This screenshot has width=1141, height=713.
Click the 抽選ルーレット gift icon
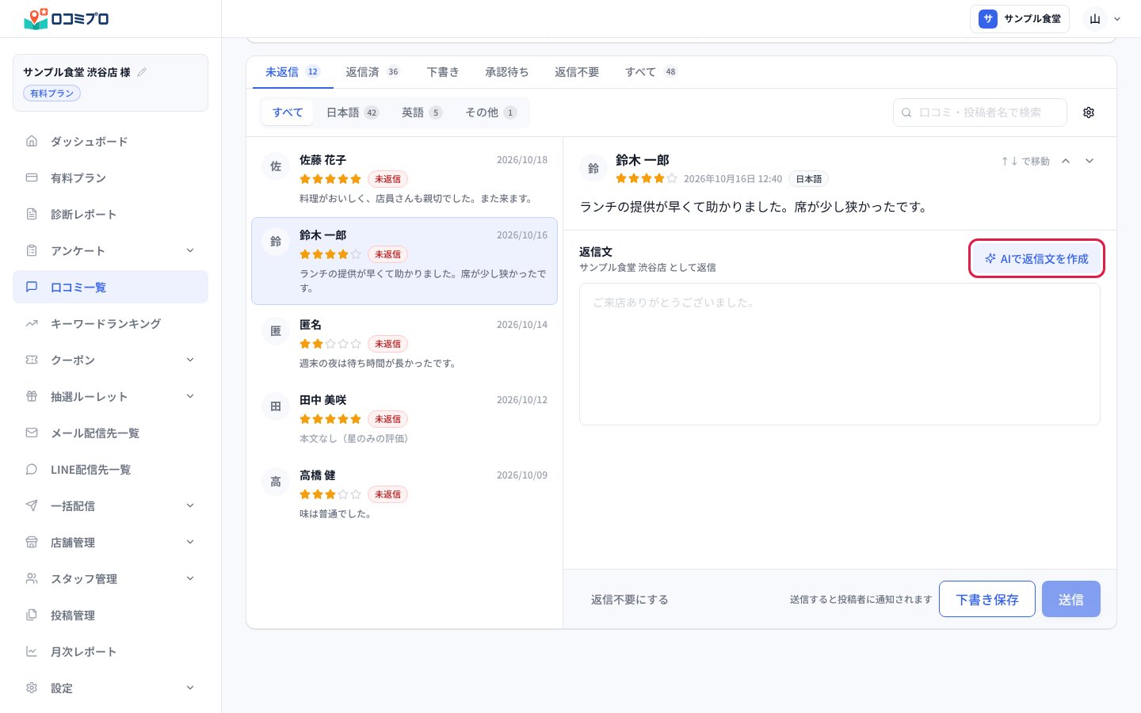(32, 396)
